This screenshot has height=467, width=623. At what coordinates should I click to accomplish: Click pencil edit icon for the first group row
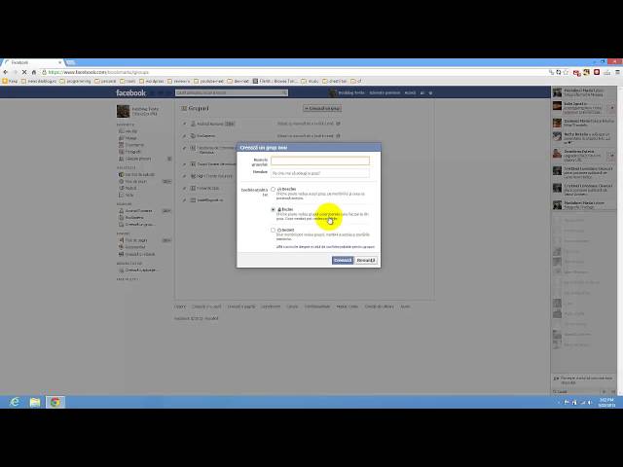tap(184, 124)
